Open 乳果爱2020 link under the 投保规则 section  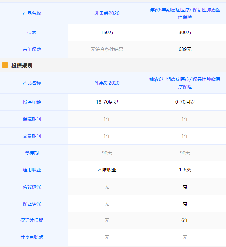click(x=107, y=83)
